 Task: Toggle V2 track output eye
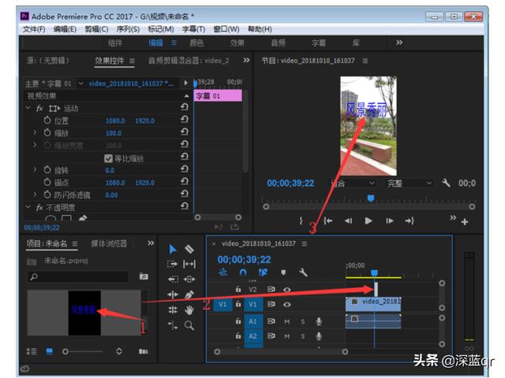(x=286, y=289)
